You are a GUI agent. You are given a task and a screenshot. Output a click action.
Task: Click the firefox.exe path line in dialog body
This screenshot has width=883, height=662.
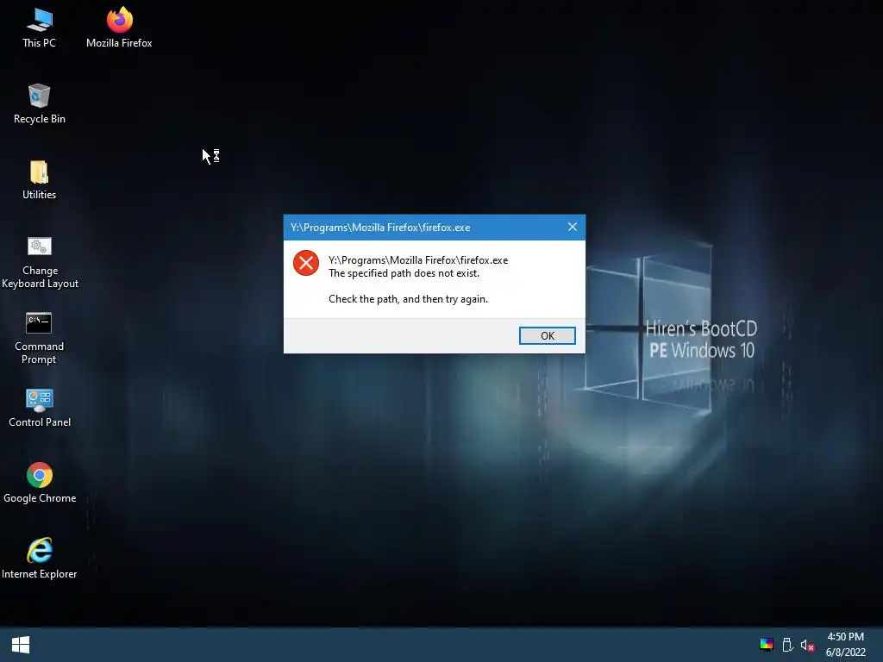pos(418,260)
